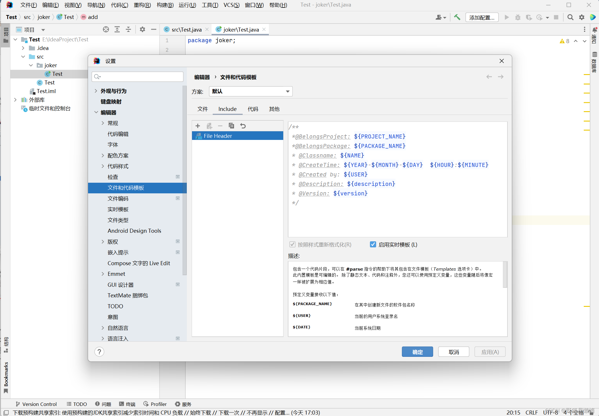Open the 重构(R) menu
Image resolution: width=599 pixels, height=416 pixels.
pyautogui.click(x=142, y=5)
